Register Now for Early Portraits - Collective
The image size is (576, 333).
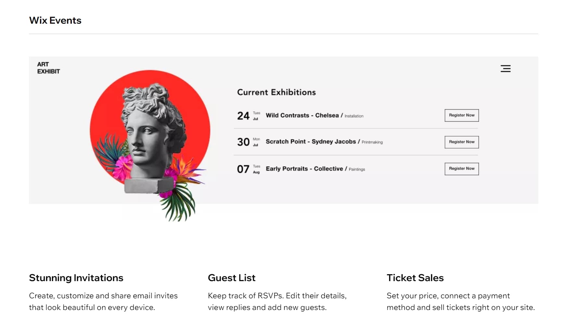point(461,169)
